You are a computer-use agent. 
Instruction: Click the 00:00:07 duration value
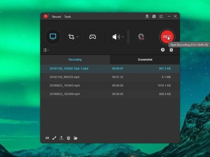coord(118,68)
